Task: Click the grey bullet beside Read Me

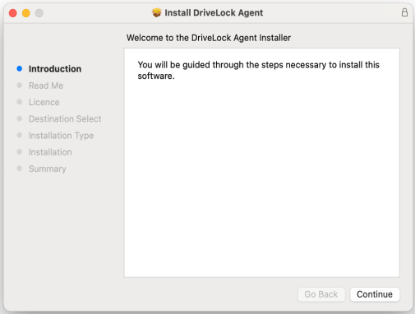Action: pyautogui.click(x=20, y=85)
